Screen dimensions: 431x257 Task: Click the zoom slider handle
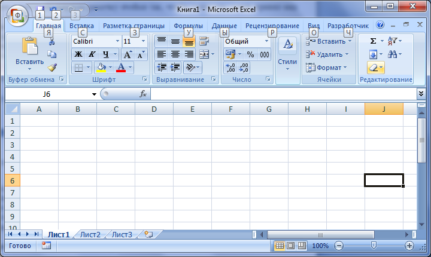pyautogui.click(x=374, y=245)
